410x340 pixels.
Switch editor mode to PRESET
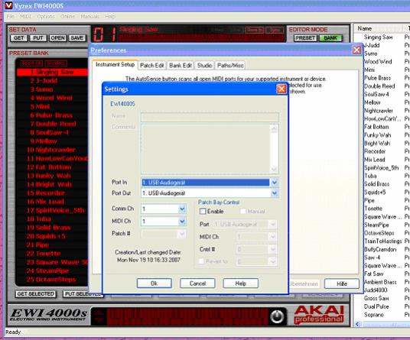pyautogui.click(x=305, y=38)
